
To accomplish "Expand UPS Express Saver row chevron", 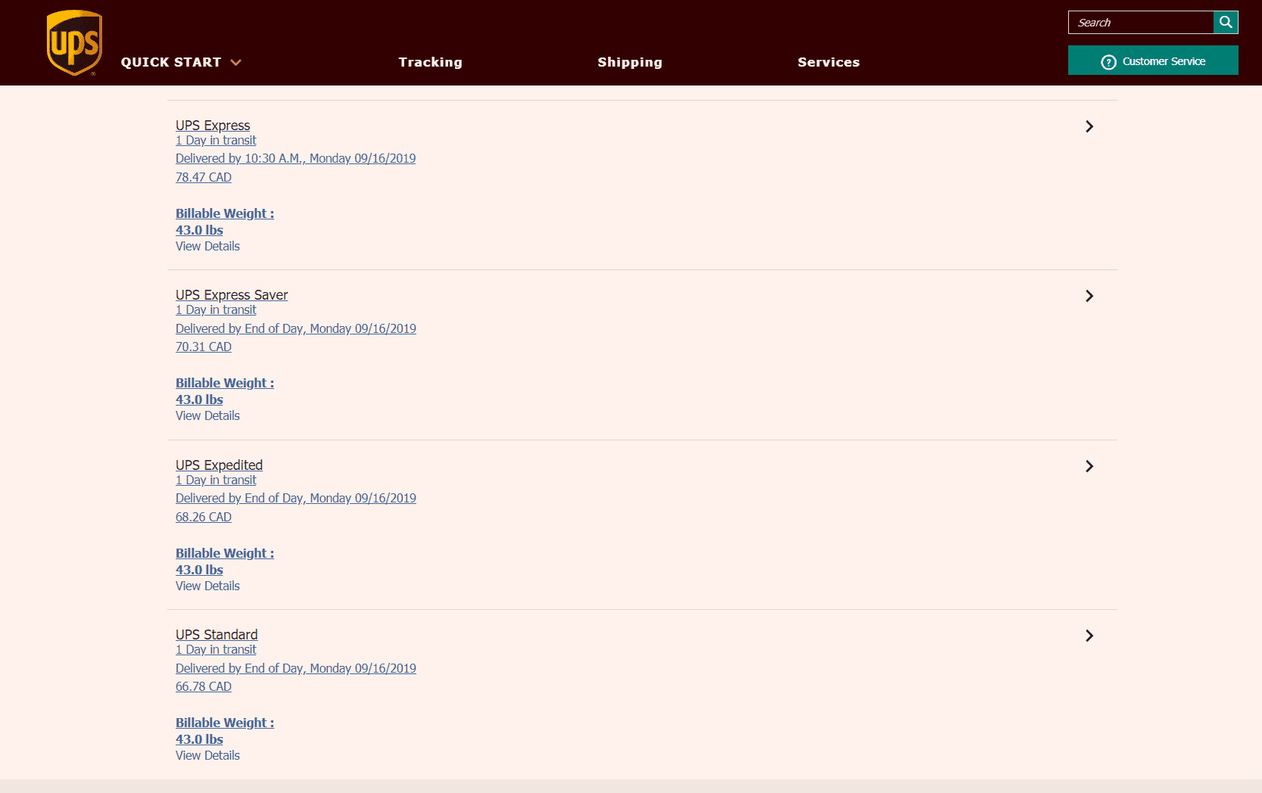I will pyautogui.click(x=1089, y=296).
